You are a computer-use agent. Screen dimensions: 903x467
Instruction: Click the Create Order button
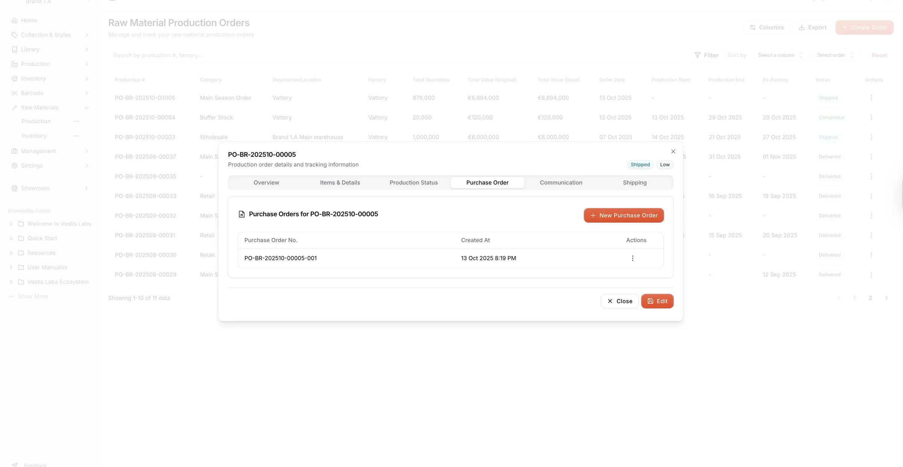click(864, 27)
